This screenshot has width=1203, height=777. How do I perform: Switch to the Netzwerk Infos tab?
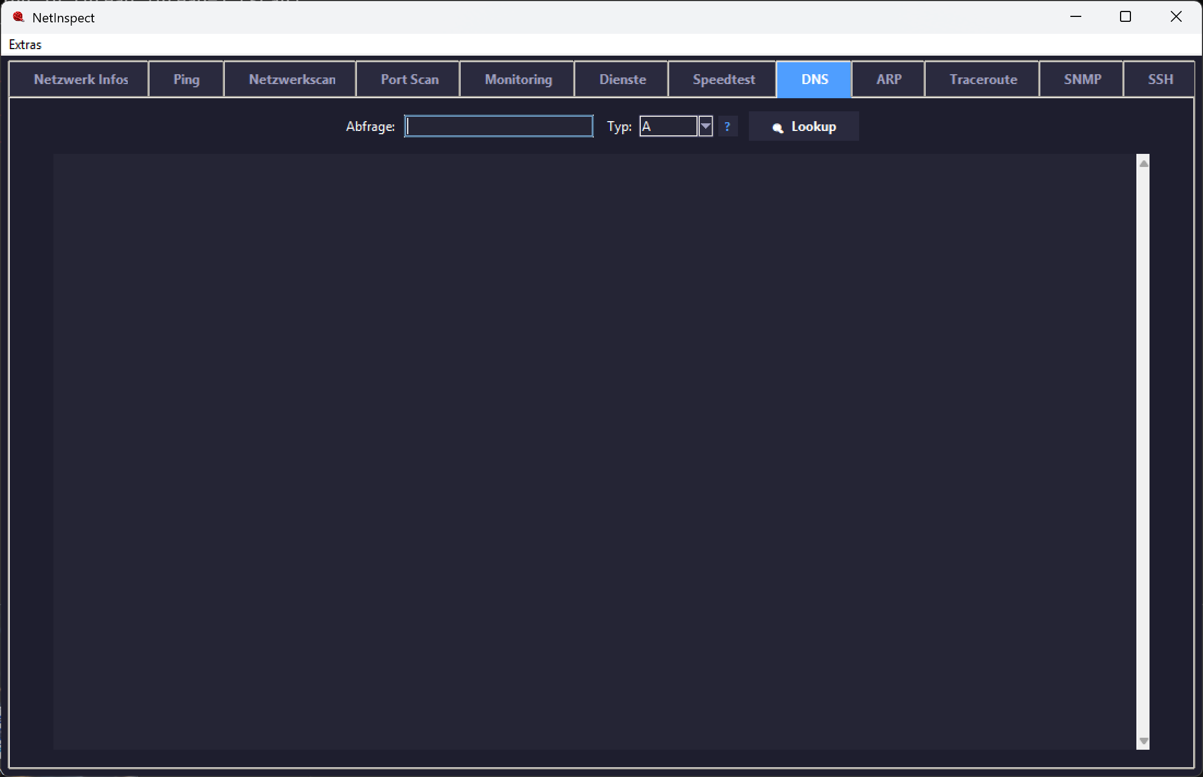80,80
